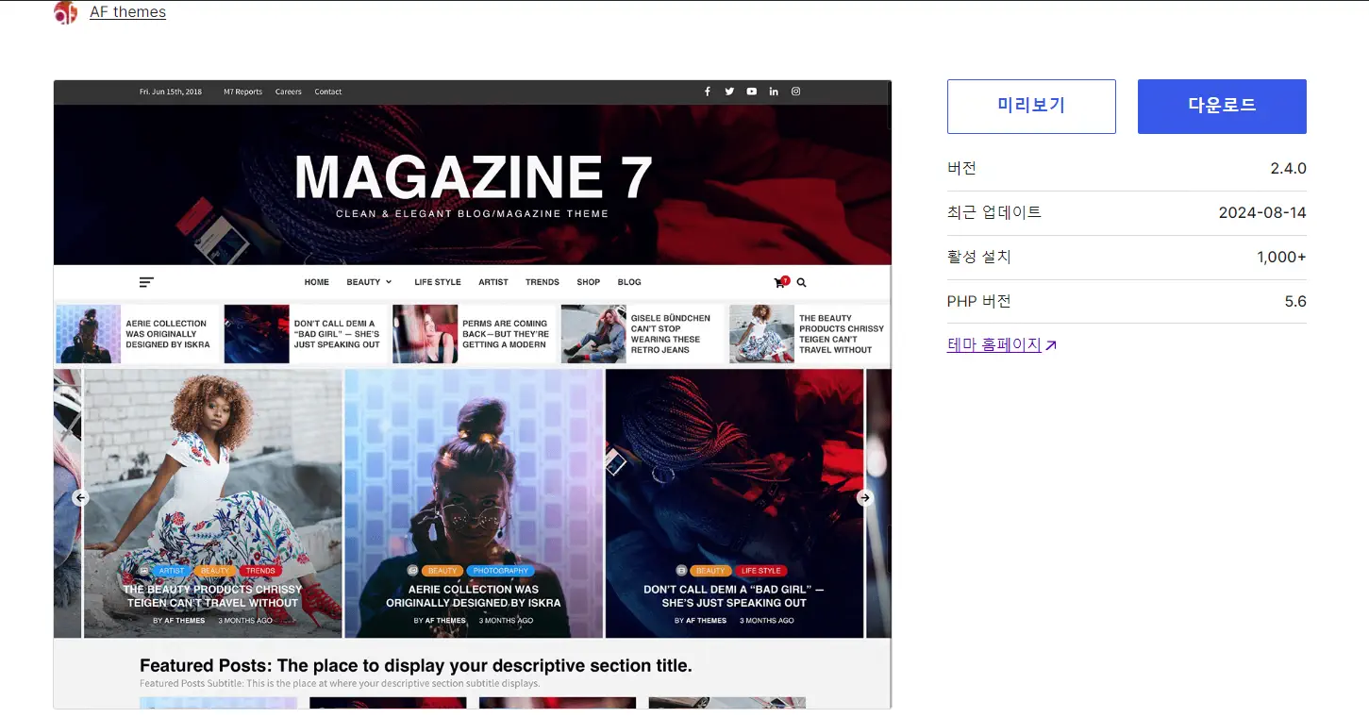This screenshot has height=718, width=1369.
Task: Click the Twitter icon in top bar
Action: click(729, 92)
